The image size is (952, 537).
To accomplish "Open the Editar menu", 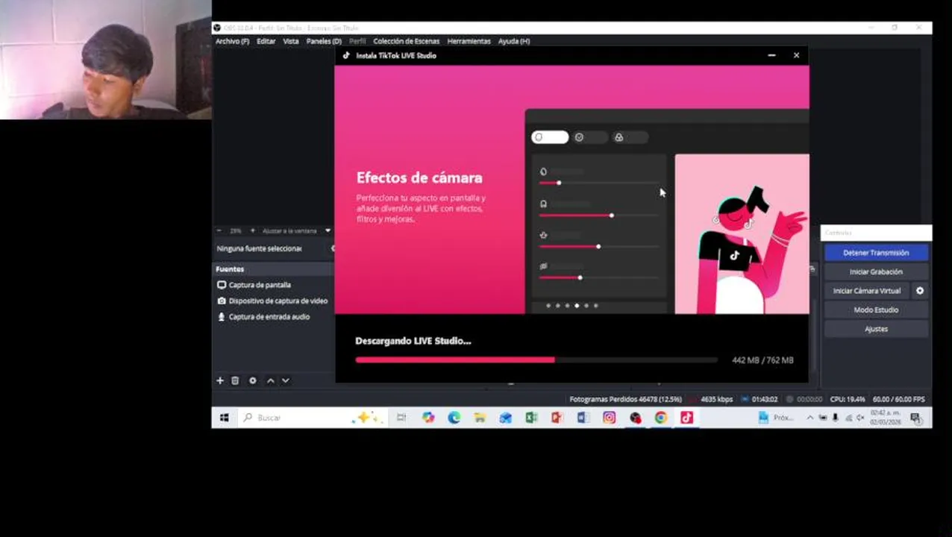I will click(266, 41).
